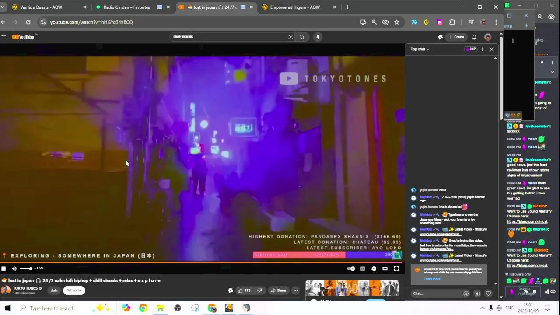Screen dimensions: 560x315
Task: Run search with the magnifier button
Action: click(302, 37)
